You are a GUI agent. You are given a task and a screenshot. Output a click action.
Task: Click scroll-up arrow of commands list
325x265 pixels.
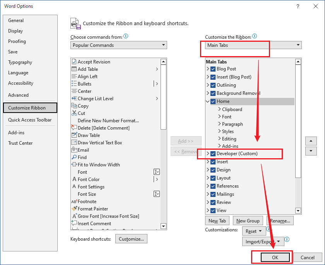163,62
